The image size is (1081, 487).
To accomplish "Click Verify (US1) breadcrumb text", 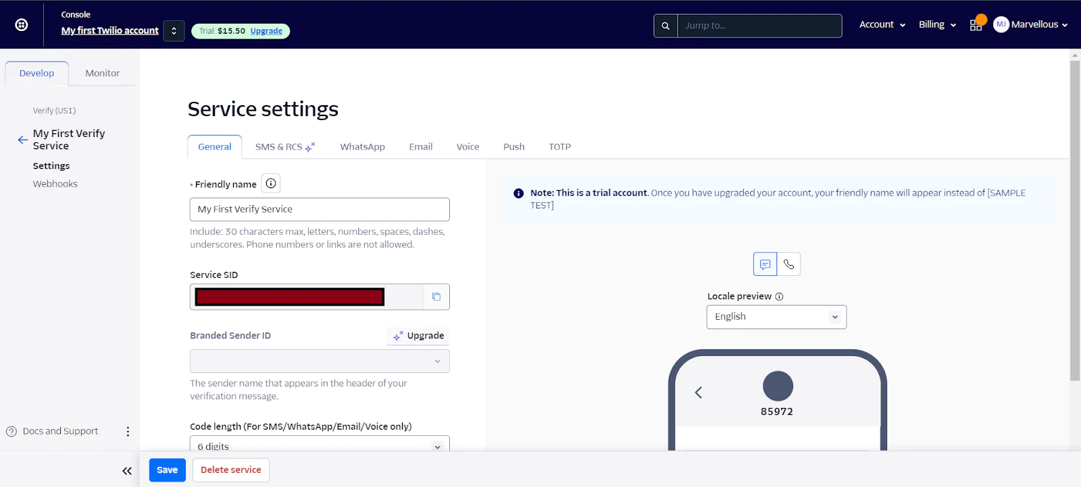I will point(54,111).
